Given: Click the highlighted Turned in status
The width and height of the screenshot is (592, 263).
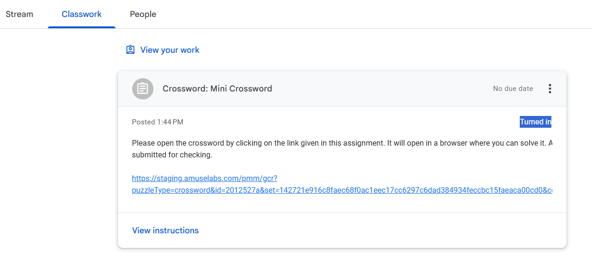Looking at the screenshot, I should pyautogui.click(x=535, y=122).
